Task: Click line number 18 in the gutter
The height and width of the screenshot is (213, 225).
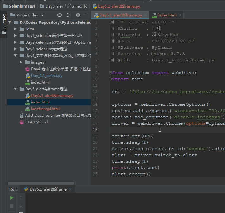Action: pos(95,130)
